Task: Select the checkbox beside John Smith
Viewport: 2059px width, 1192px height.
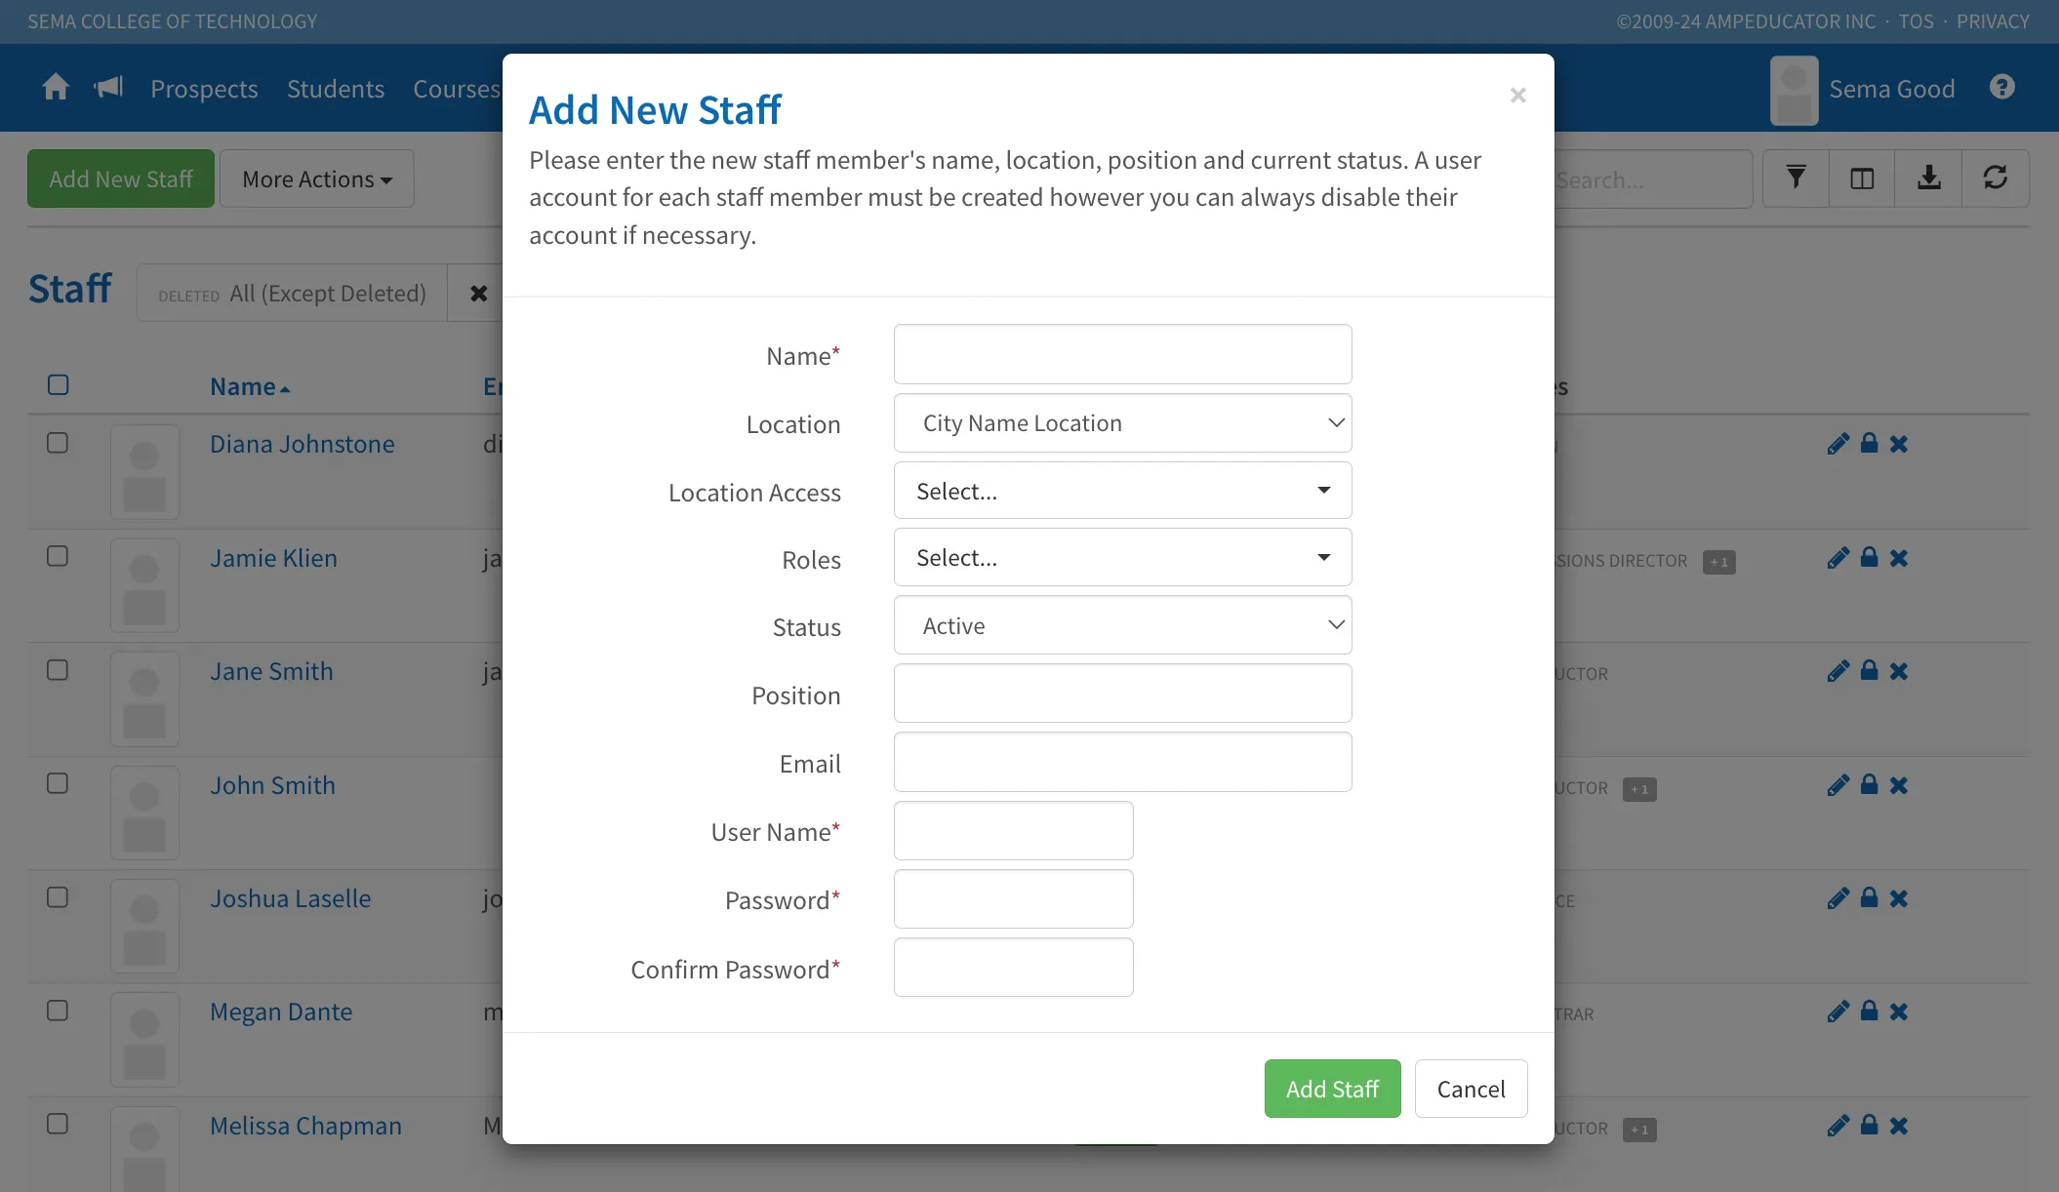Action: (x=58, y=783)
